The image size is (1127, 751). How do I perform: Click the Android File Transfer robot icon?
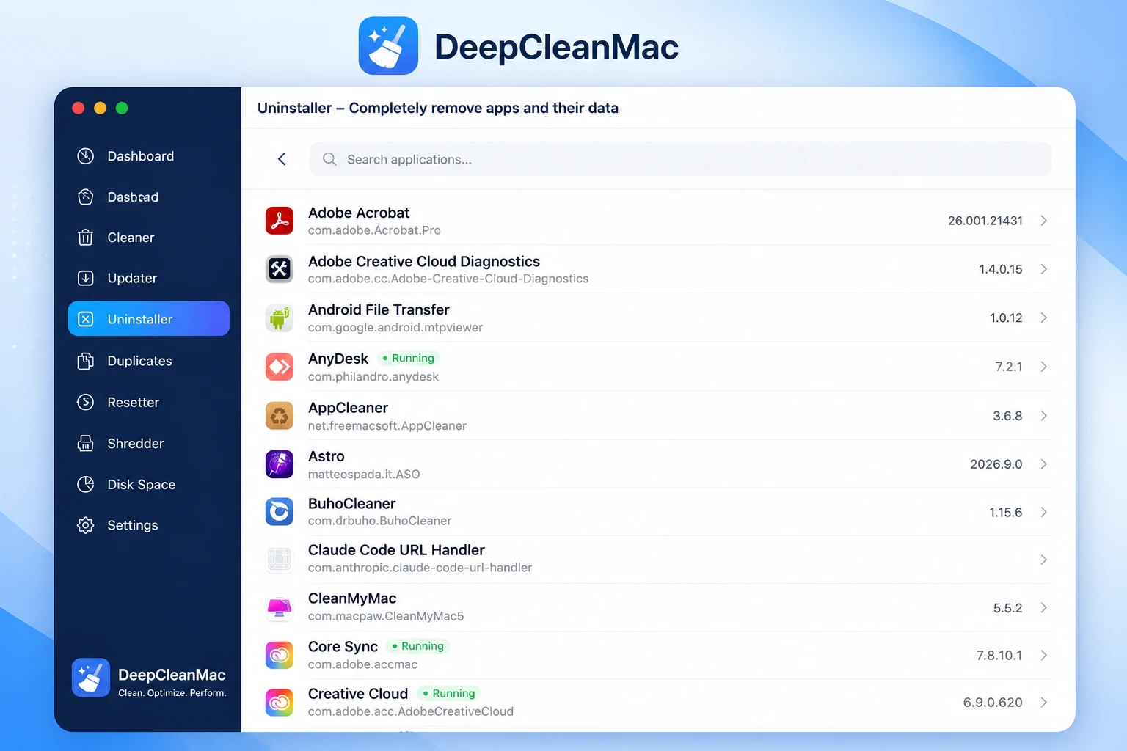[x=280, y=318]
